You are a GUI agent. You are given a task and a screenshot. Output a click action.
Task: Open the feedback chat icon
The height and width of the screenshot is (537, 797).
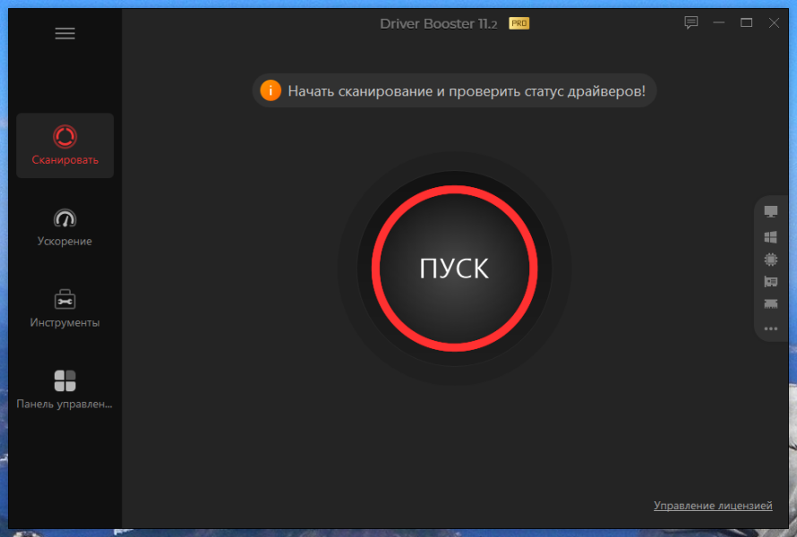coord(690,22)
